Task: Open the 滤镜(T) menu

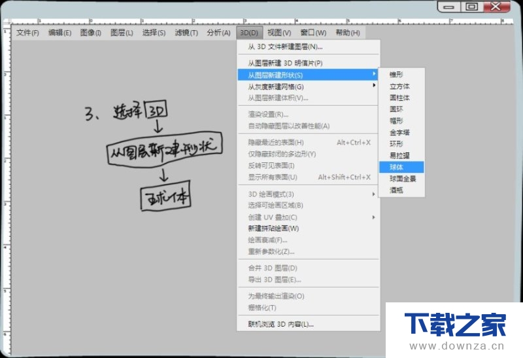Action: tap(186, 33)
